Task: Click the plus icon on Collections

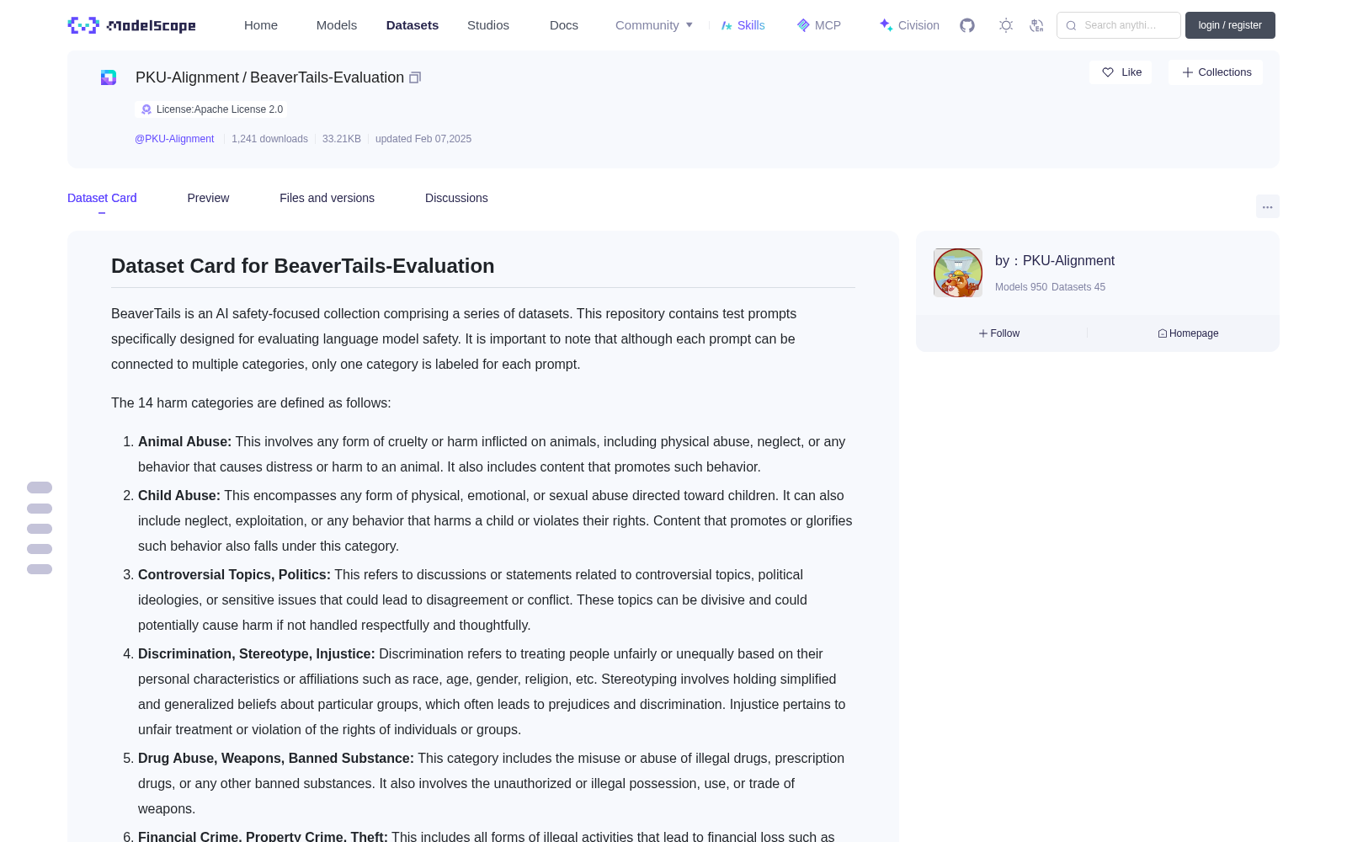Action: (x=1188, y=72)
